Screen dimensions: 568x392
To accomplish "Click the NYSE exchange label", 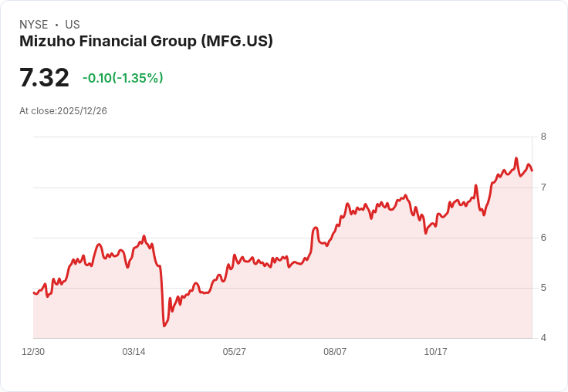I will coord(32,25).
